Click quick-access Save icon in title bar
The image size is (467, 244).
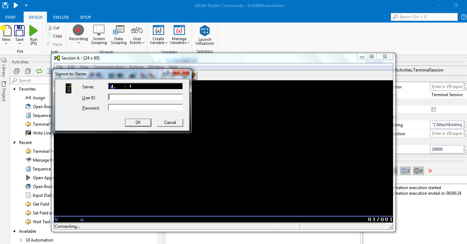pyautogui.click(x=5, y=5)
